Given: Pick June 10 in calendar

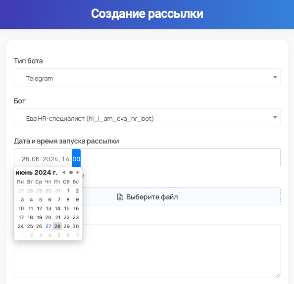Looking at the screenshot, I should click(21, 209).
